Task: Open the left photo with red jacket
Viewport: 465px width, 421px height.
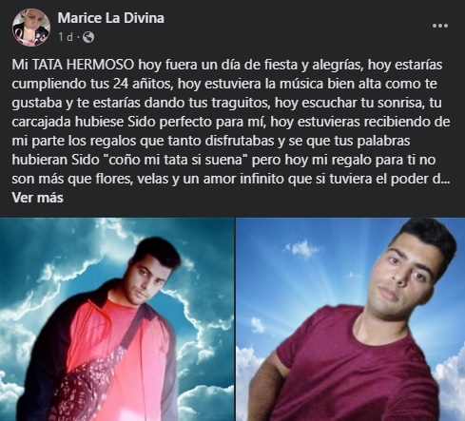Action: (117, 319)
